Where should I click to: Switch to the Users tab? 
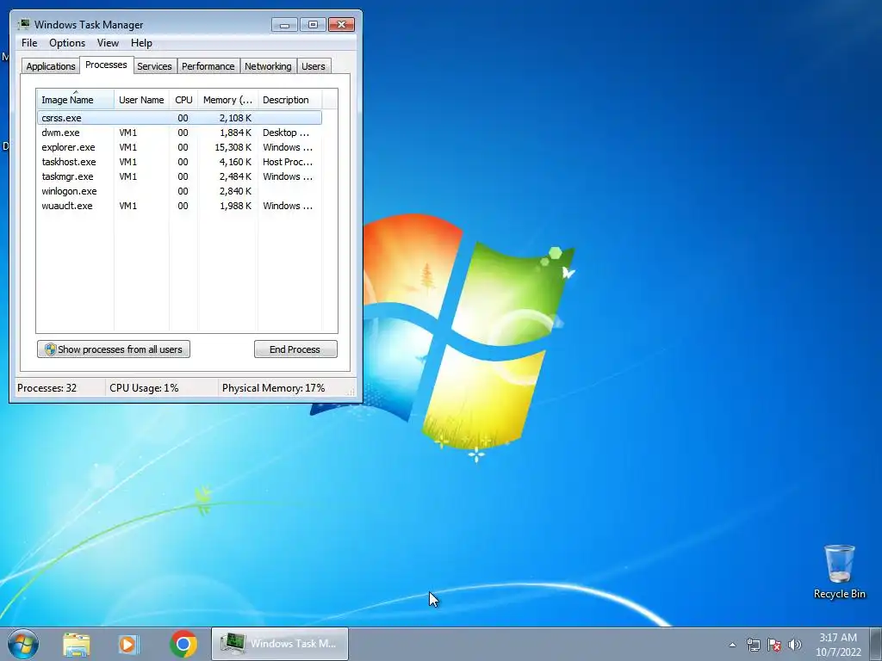(x=314, y=66)
